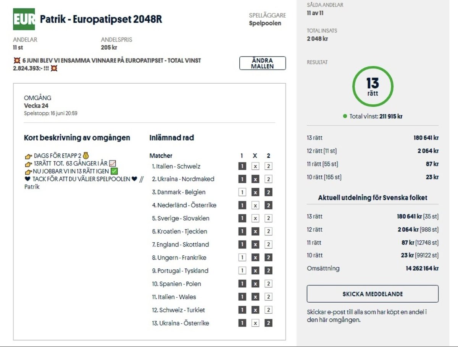This screenshot has height=347, width=458.
Task: Click the Andelar value 11 st
Action: pos(18,48)
